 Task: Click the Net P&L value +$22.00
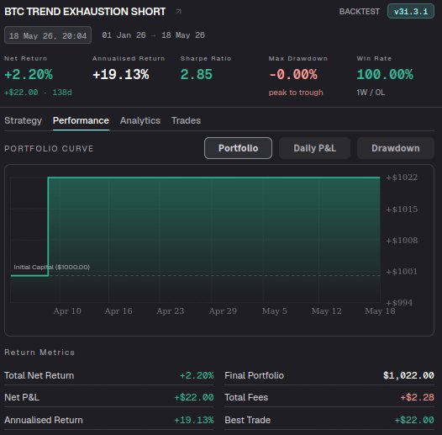coord(194,397)
